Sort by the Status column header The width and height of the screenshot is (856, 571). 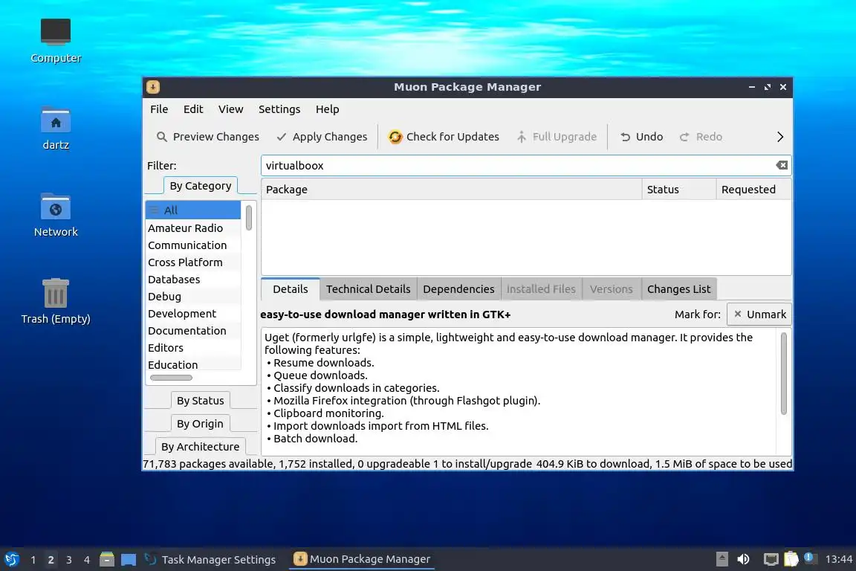(679, 190)
